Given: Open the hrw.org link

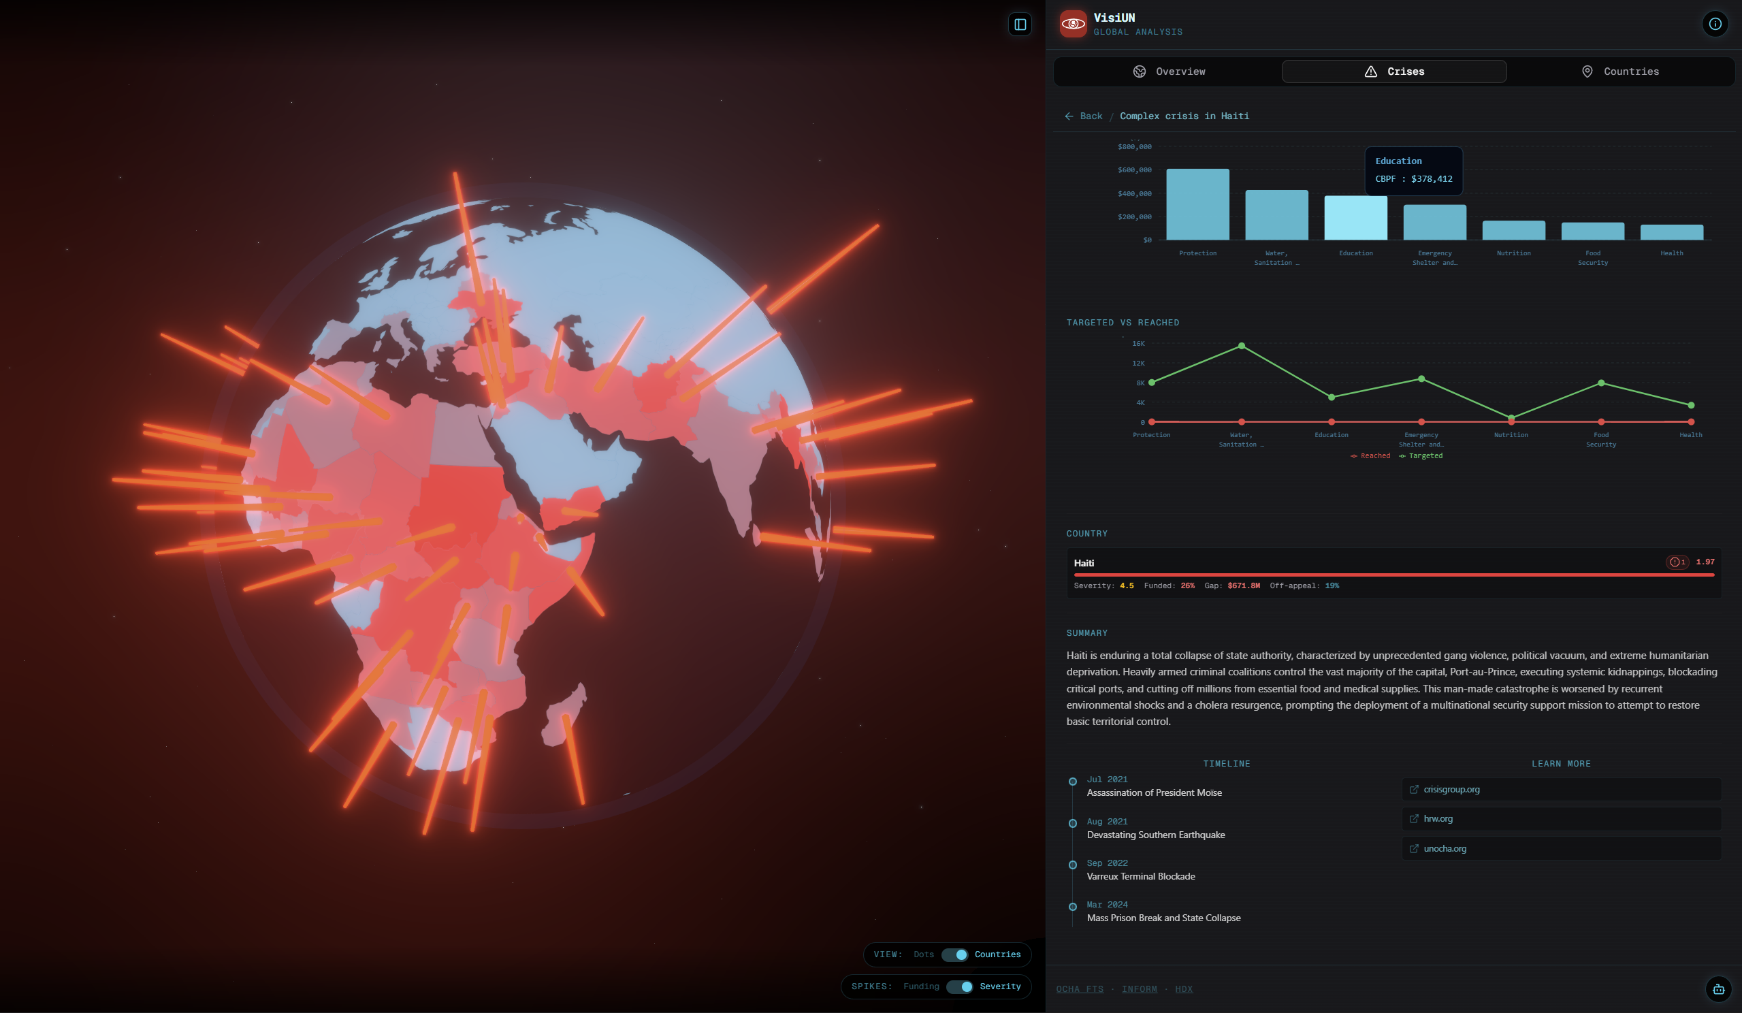Looking at the screenshot, I should click(x=1438, y=819).
